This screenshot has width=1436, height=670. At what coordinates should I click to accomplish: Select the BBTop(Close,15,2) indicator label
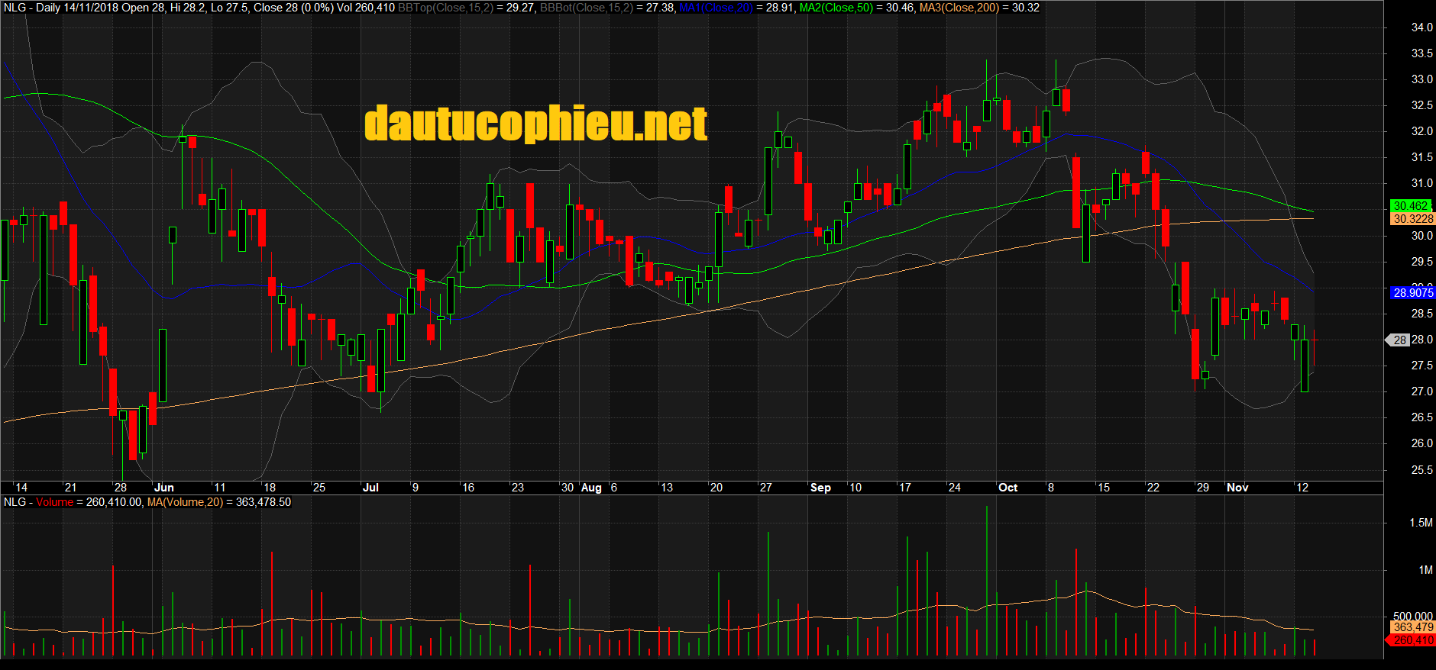[445, 8]
